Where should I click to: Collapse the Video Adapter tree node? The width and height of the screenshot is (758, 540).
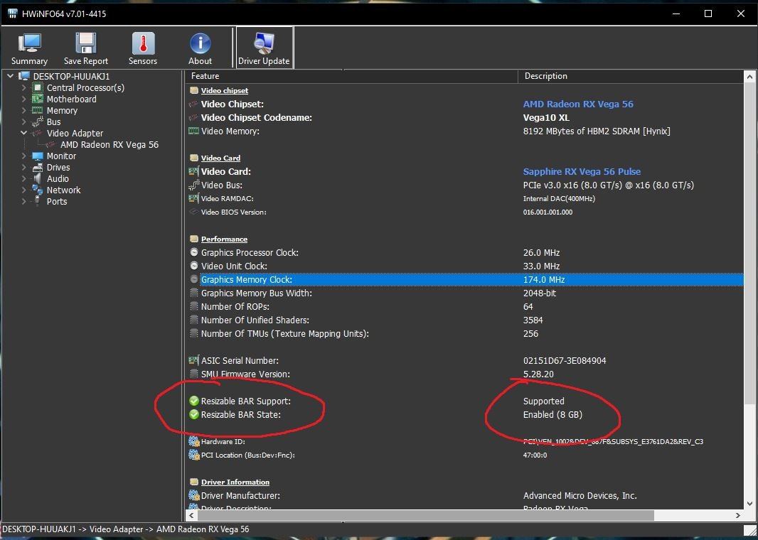23,134
